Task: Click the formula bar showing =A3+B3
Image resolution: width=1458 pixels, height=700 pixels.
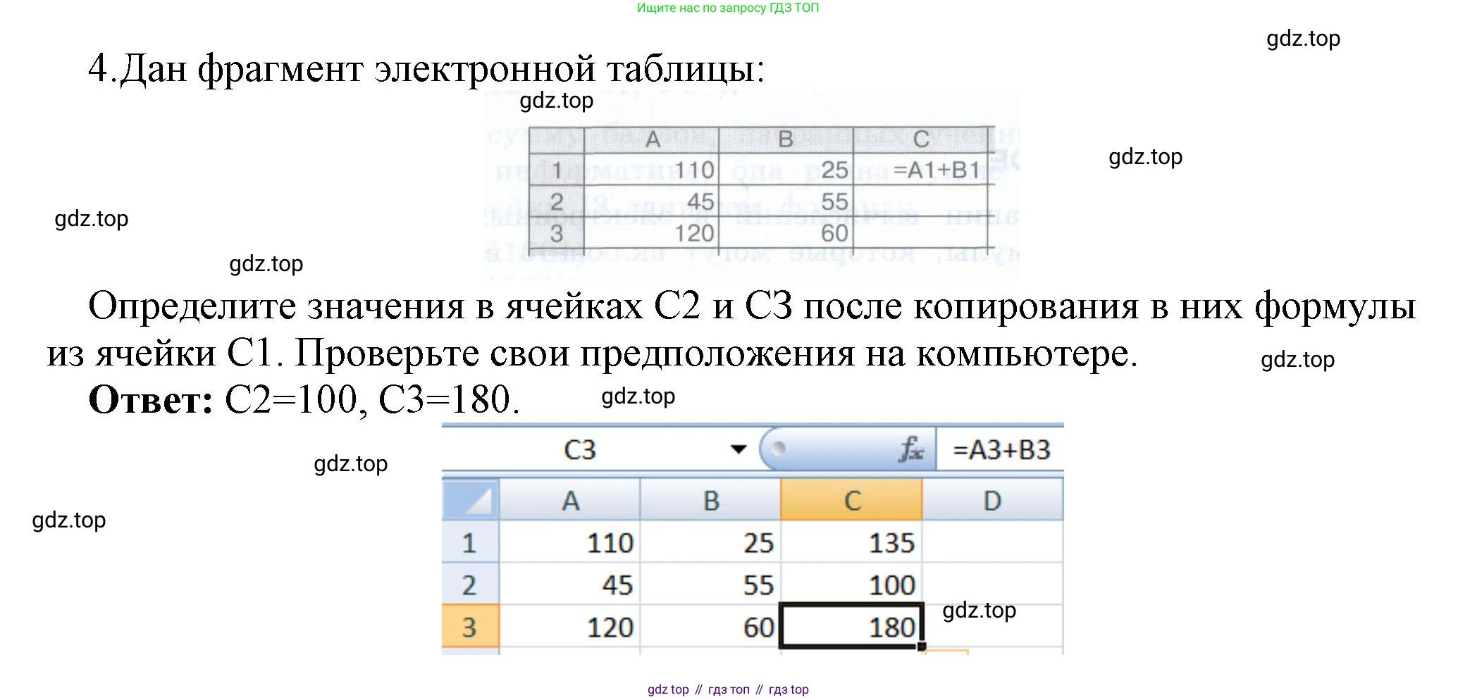Action: pyautogui.click(x=1000, y=449)
